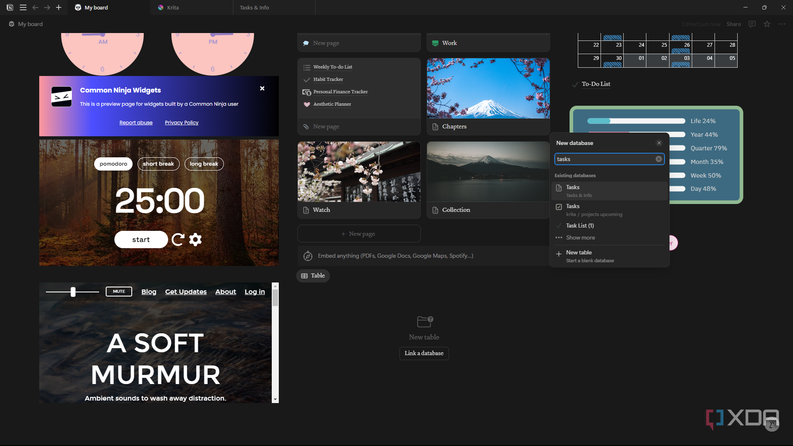Switch to the Tasks & Info tab

coord(274,7)
